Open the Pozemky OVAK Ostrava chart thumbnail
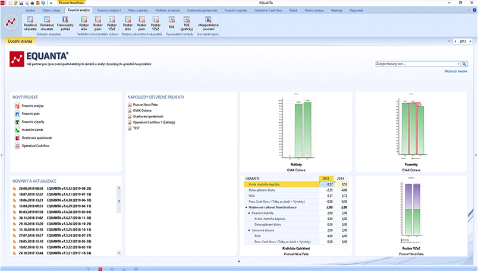478x271 pixels. point(411,132)
